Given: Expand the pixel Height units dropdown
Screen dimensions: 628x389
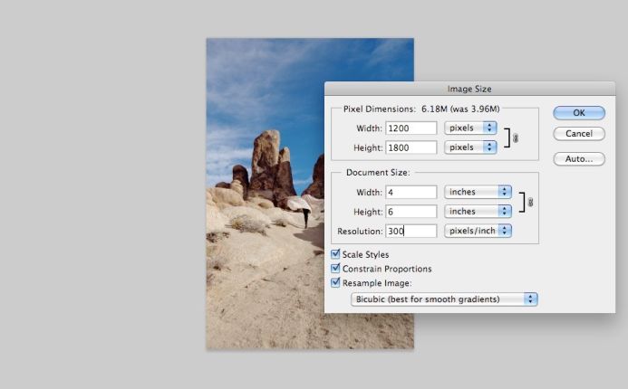Looking at the screenshot, I should tap(470, 147).
